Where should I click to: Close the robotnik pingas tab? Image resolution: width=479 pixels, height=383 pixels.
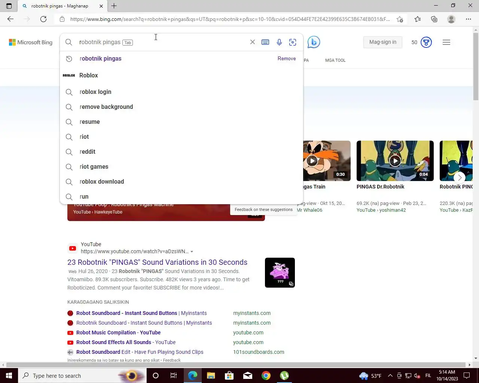101,6
